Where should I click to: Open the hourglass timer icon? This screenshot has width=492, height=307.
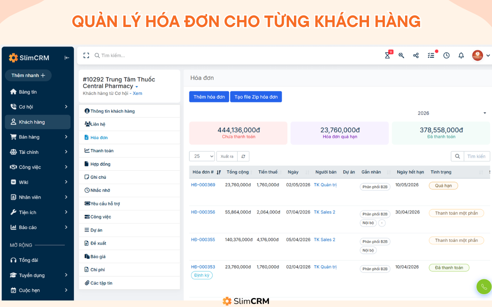pyautogui.click(x=387, y=55)
